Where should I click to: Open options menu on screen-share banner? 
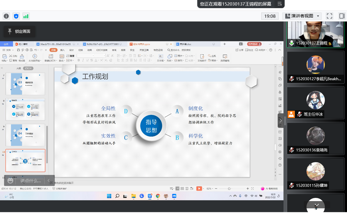coord(279,4)
